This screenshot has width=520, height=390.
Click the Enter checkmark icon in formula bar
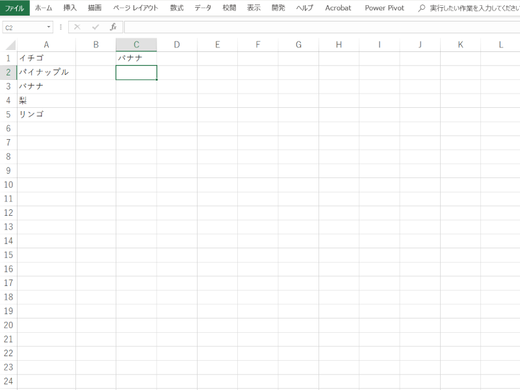(x=96, y=27)
